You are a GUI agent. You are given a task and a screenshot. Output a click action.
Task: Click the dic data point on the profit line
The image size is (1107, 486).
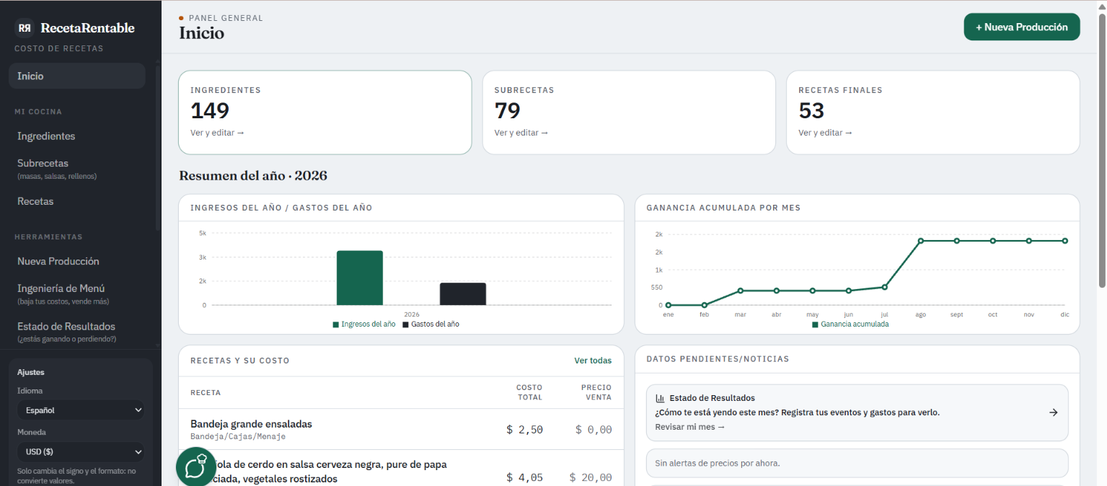coord(1065,241)
